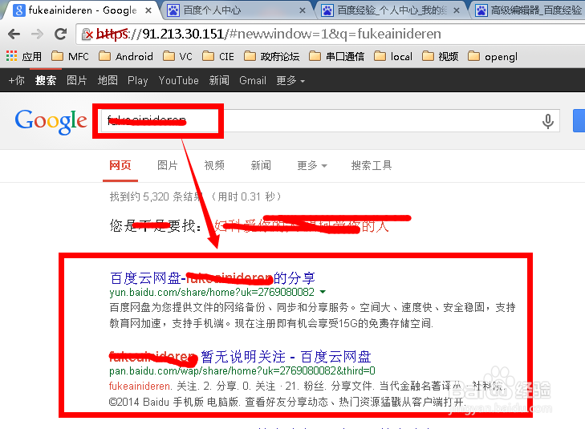The height and width of the screenshot is (429, 585).
Task: Click the voice search microphone icon
Action: point(548,121)
